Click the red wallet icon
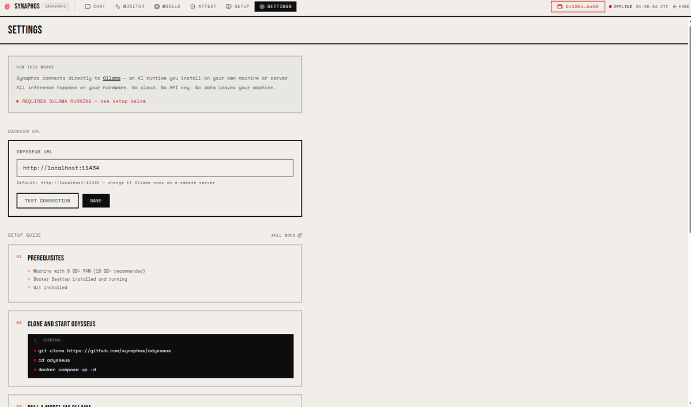Image resolution: width=691 pixels, height=407 pixels. (x=560, y=6)
